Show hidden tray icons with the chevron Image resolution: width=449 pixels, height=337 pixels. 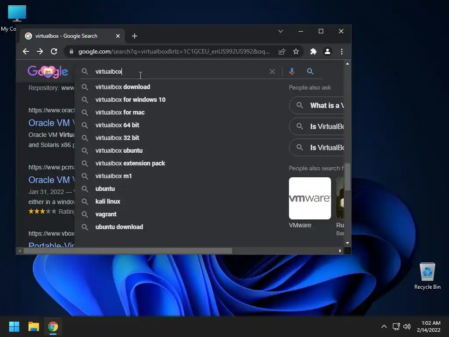click(384, 326)
